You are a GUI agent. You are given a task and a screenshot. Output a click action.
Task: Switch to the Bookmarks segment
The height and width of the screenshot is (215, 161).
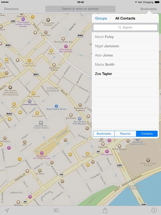pos(104,134)
